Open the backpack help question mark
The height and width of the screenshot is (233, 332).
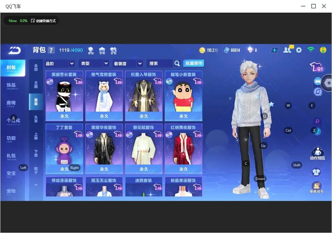(x=51, y=50)
